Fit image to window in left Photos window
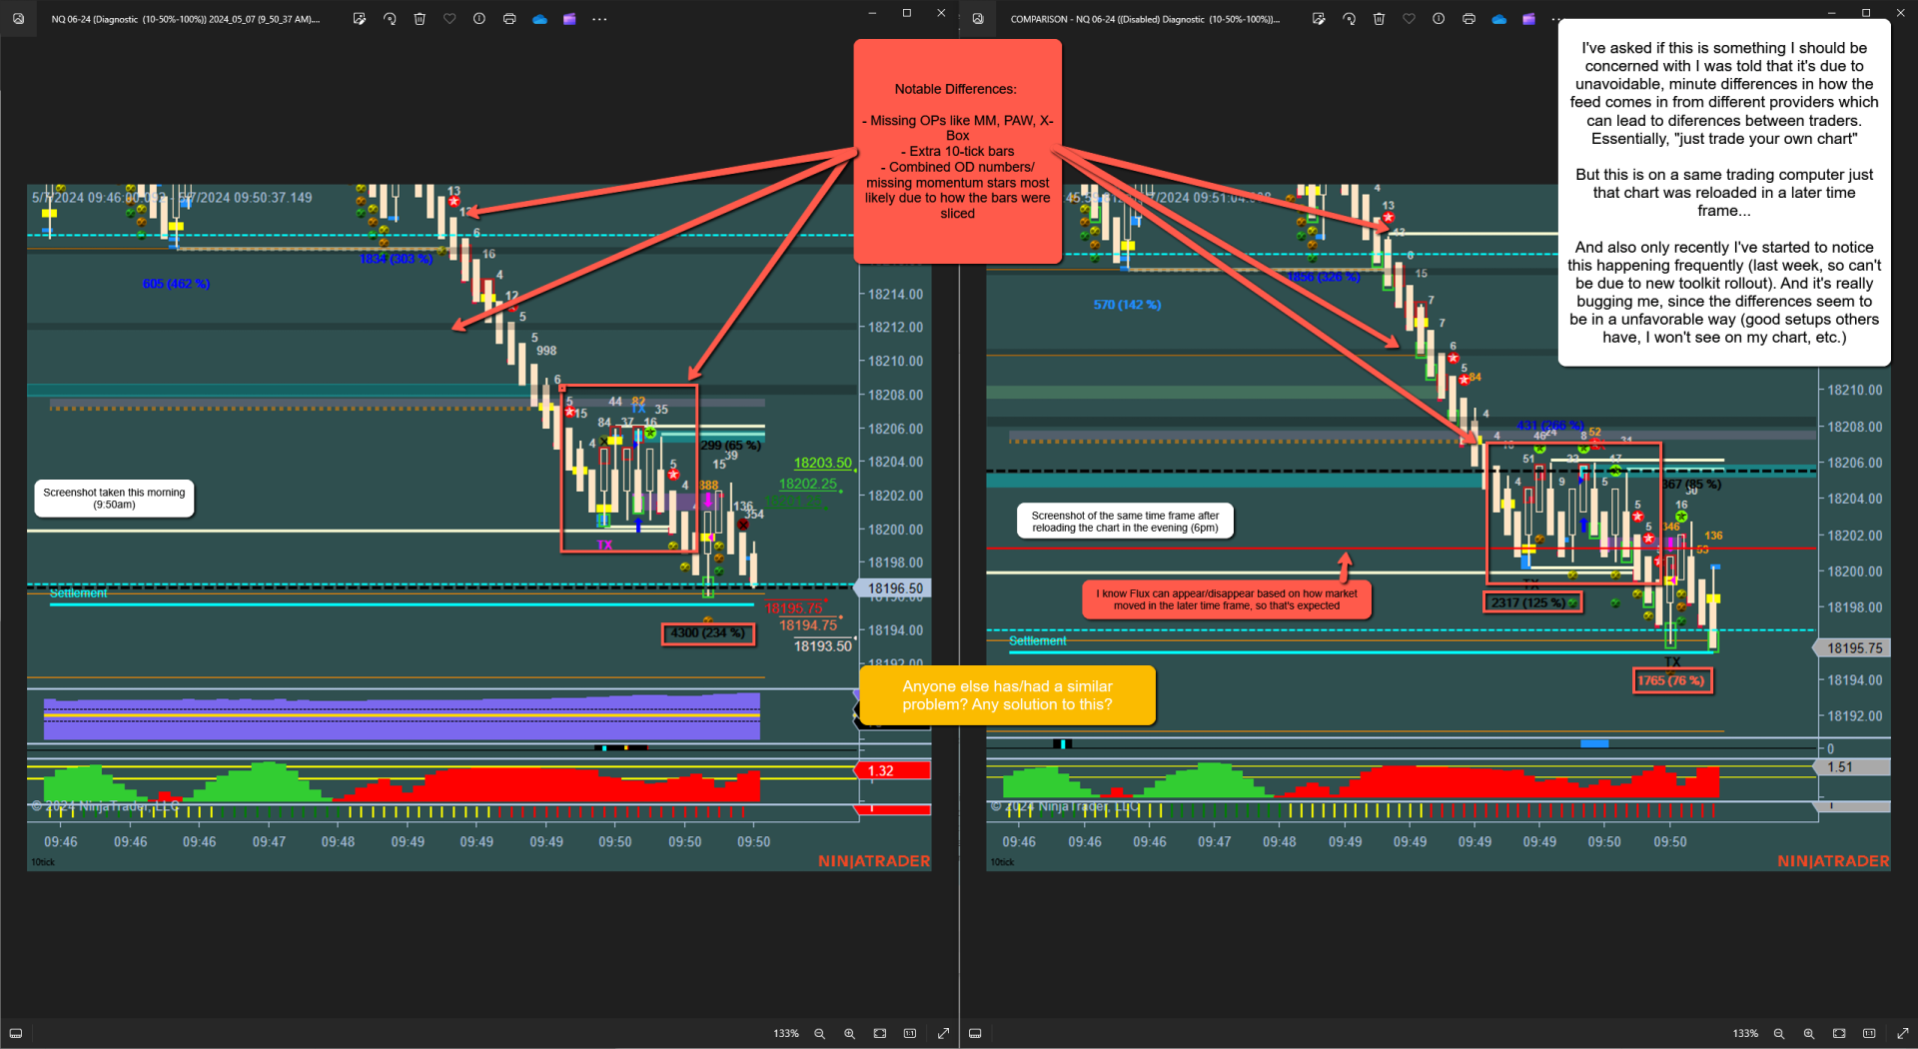This screenshot has width=1918, height=1049. [x=879, y=1033]
